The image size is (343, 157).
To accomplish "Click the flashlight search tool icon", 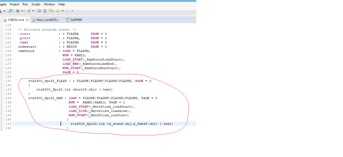I will [x=28, y=11].
